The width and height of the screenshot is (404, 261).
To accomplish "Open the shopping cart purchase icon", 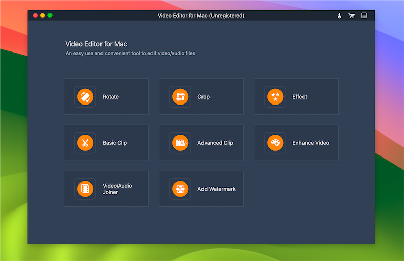I will pos(351,16).
